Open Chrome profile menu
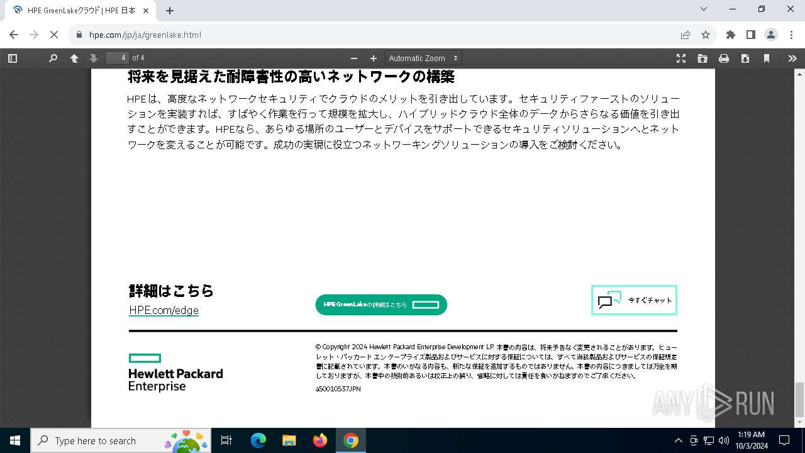Screen dimensions: 805x453 pos(770,35)
